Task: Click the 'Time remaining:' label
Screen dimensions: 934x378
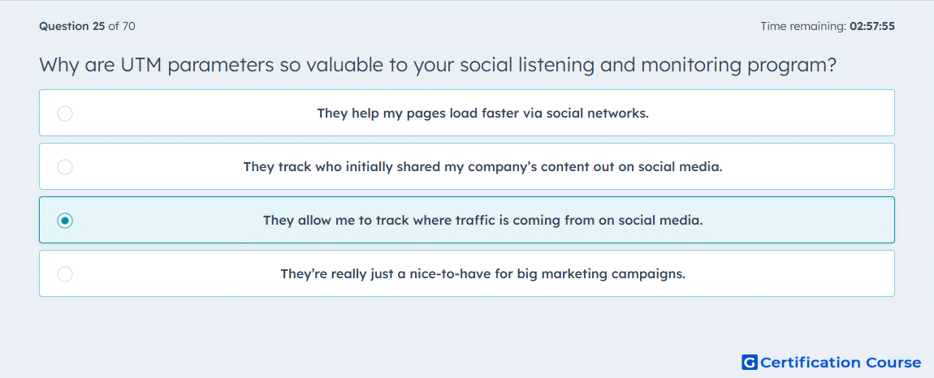Action: pyautogui.click(x=803, y=26)
